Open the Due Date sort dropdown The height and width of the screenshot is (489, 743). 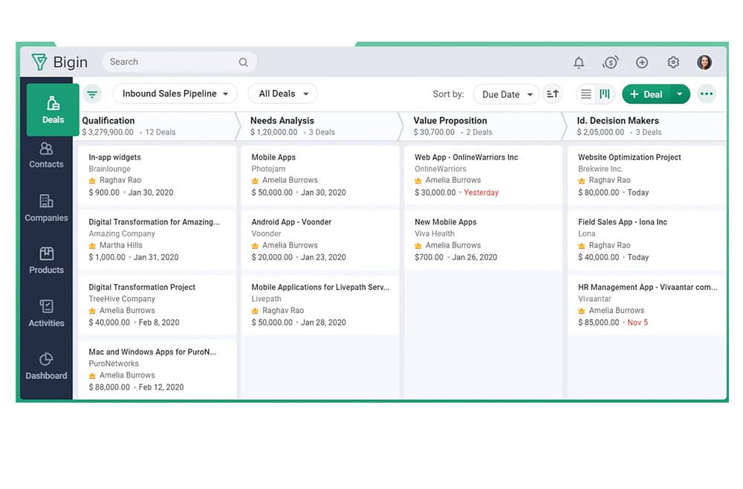click(507, 94)
